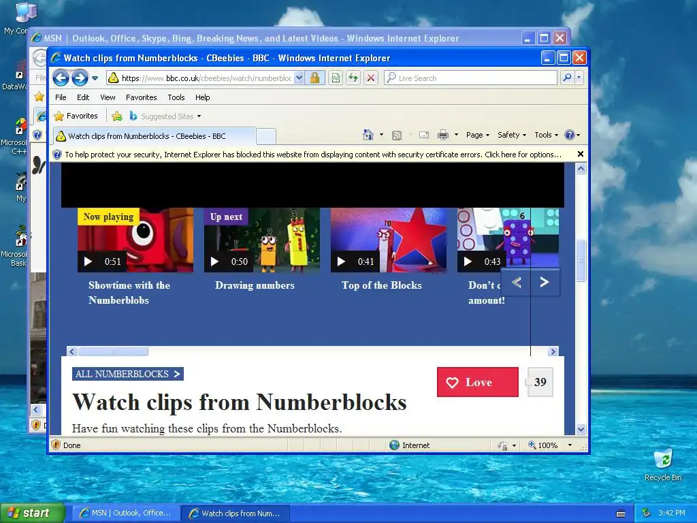This screenshot has width=697, height=523.
Task: Click the Home icon in command bar
Action: (x=368, y=135)
